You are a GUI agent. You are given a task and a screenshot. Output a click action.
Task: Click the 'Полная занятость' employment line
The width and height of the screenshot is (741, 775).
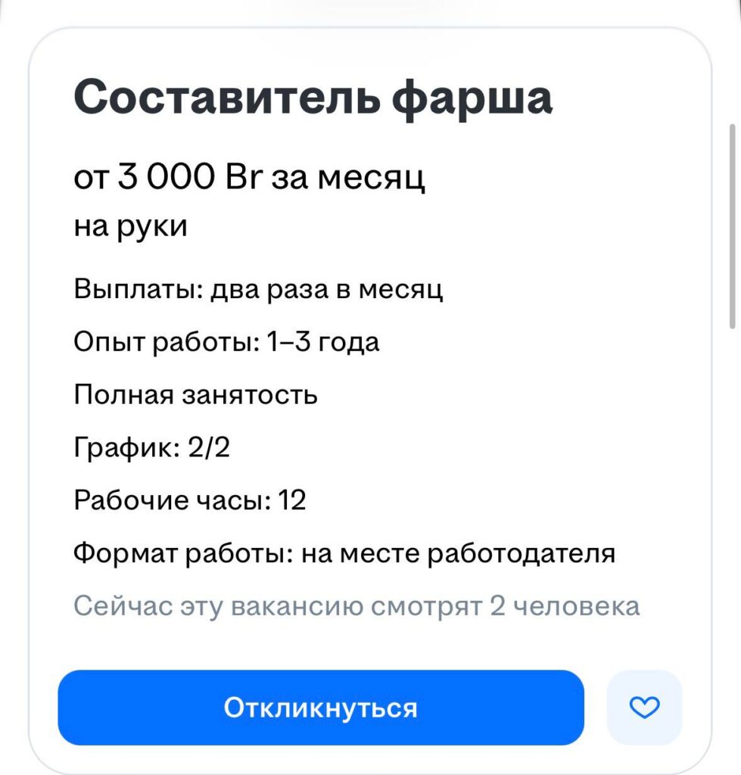coord(195,395)
